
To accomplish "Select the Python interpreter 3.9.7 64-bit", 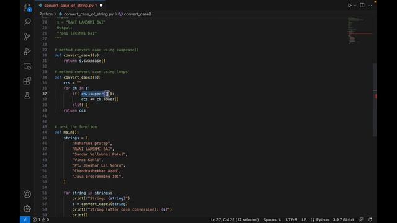I will coord(343,220).
